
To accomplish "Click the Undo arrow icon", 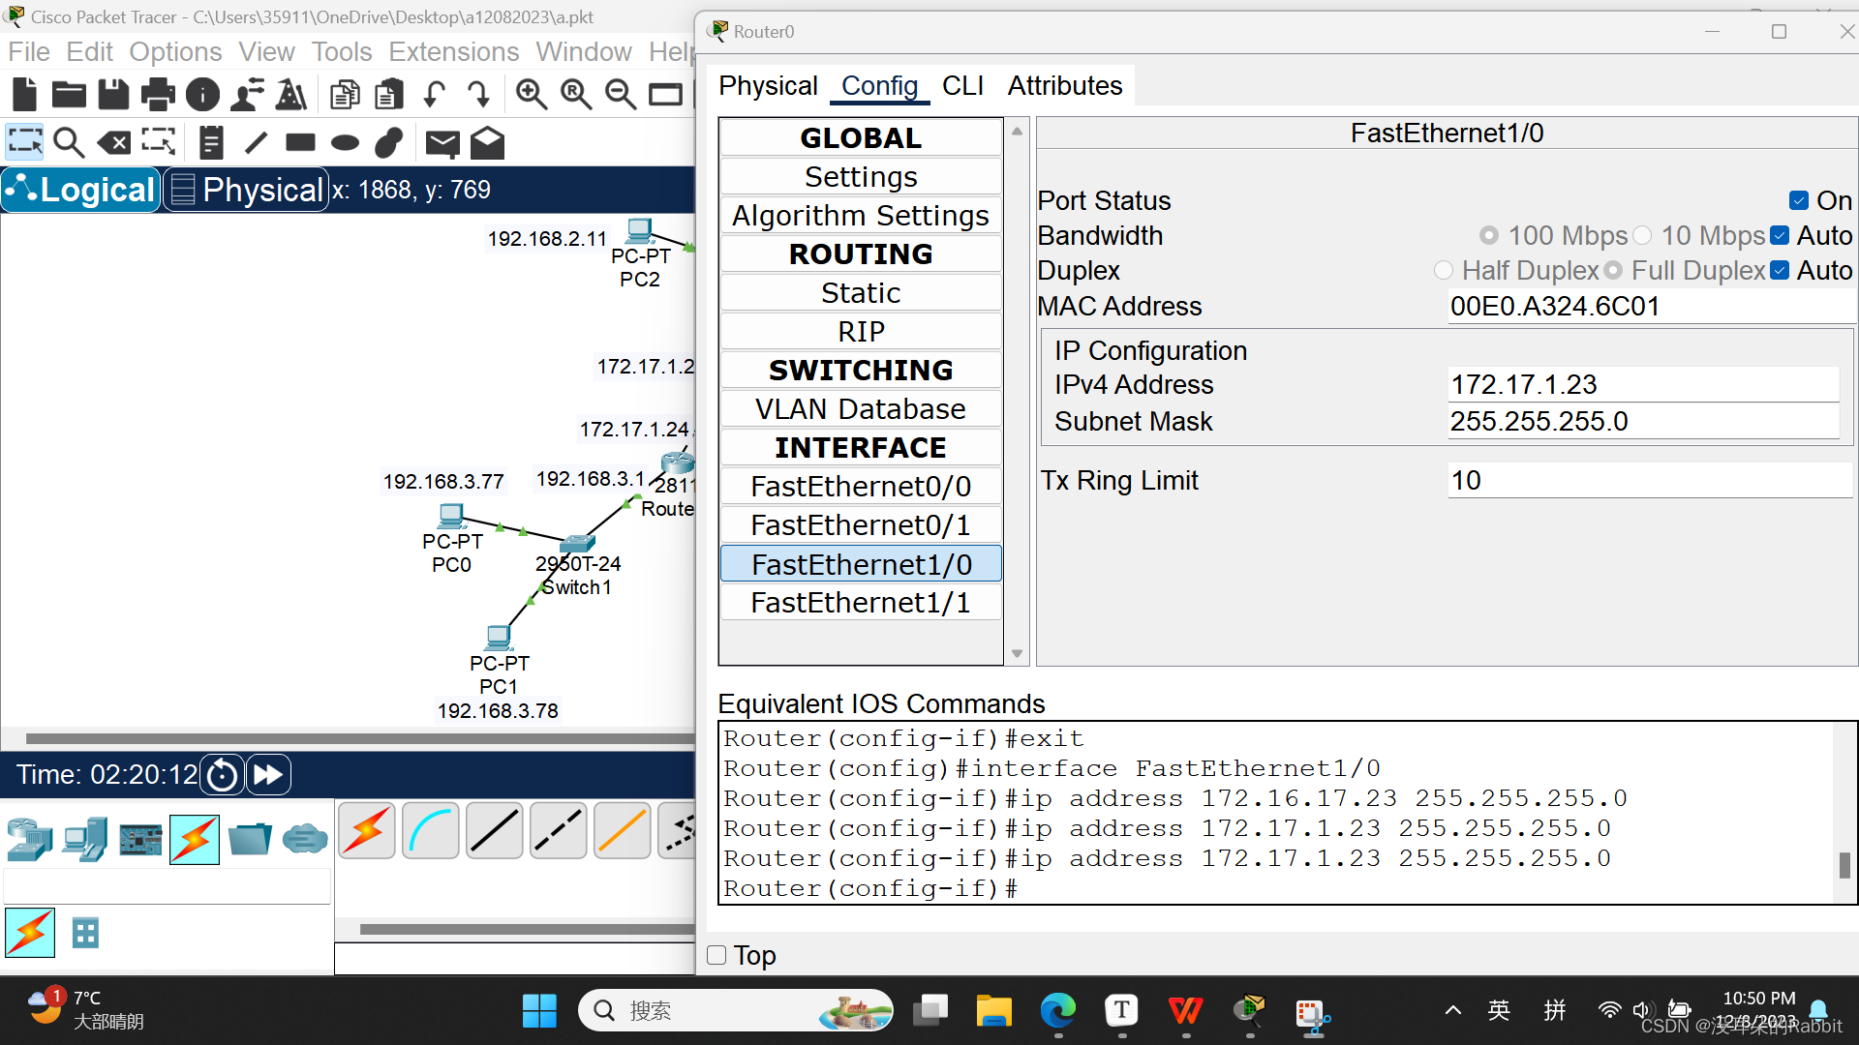I will click(x=434, y=94).
